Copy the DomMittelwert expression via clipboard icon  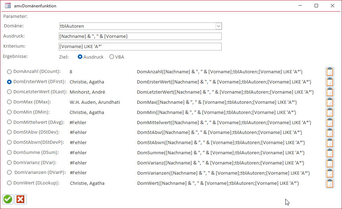(x=330, y=123)
